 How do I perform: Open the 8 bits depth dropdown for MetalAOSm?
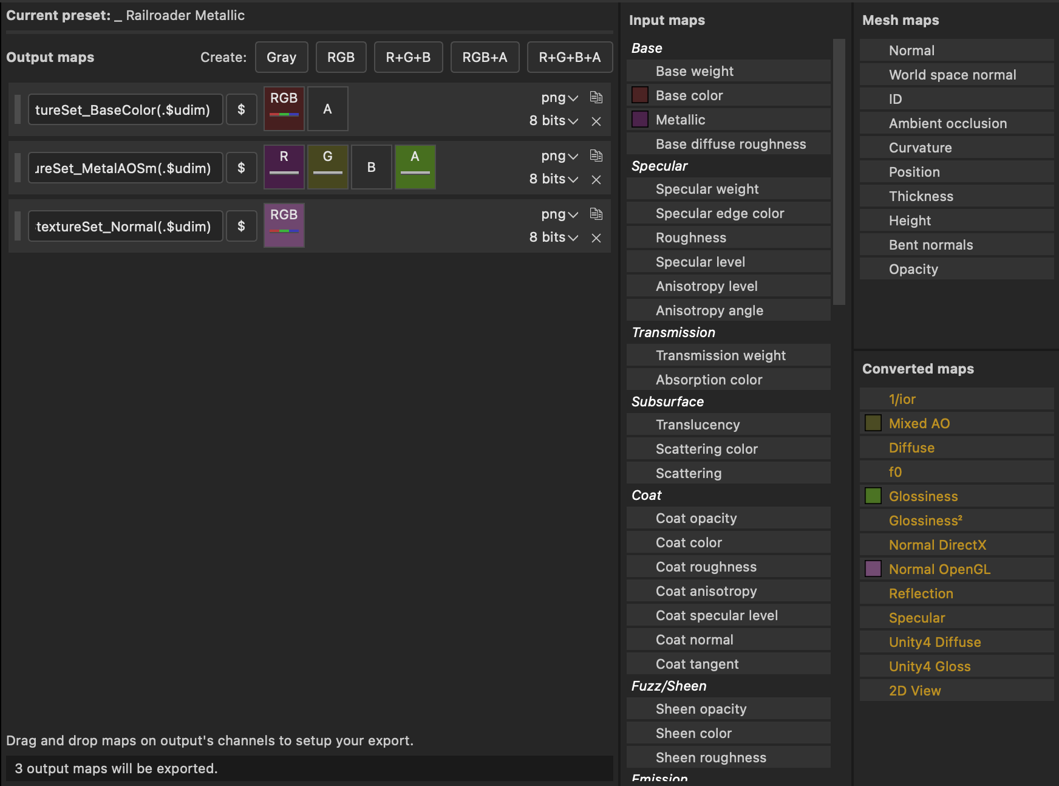(553, 179)
